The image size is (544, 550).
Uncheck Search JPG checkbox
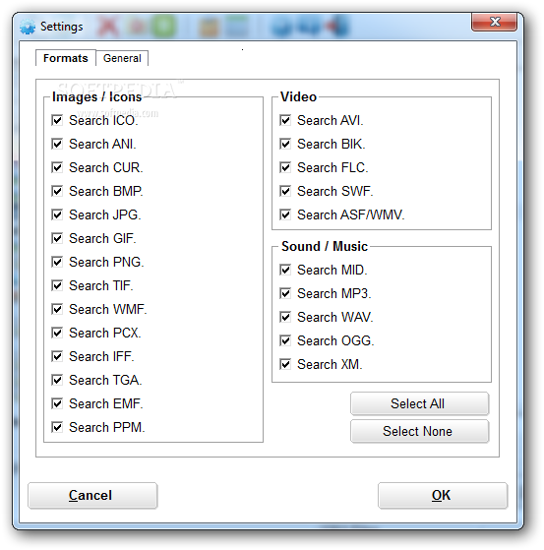(x=57, y=215)
